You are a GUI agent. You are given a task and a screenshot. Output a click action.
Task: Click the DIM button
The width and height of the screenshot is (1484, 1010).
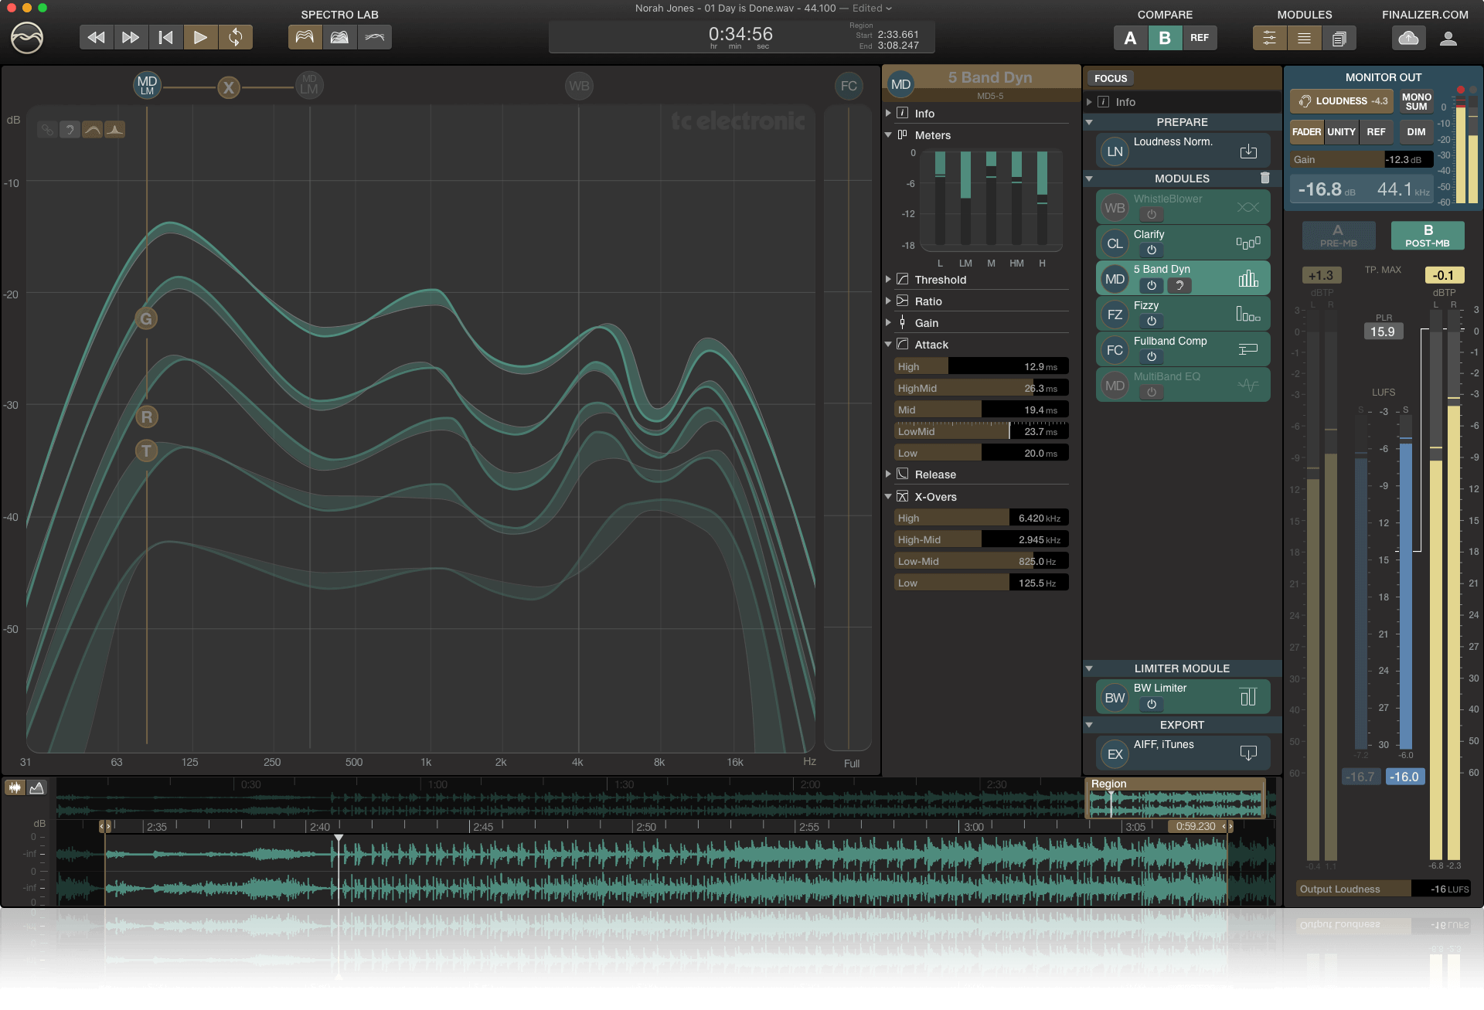point(1416,132)
